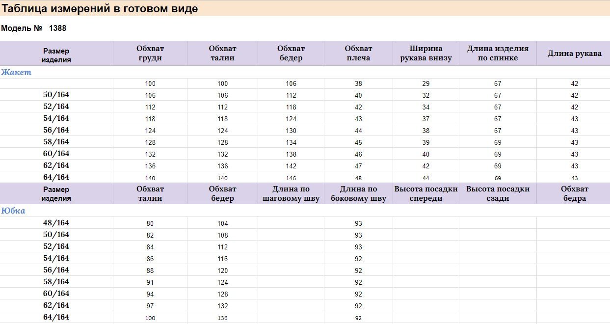Select the "Длина изделия по спинке" header

[x=498, y=53]
